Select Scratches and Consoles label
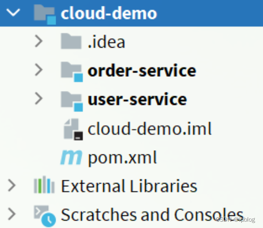 (152, 214)
